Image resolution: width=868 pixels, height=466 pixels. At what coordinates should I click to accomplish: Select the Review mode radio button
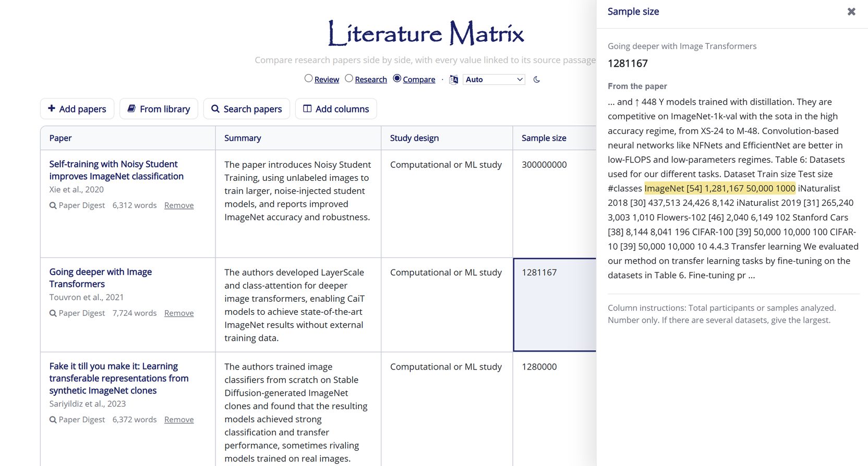tap(309, 78)
